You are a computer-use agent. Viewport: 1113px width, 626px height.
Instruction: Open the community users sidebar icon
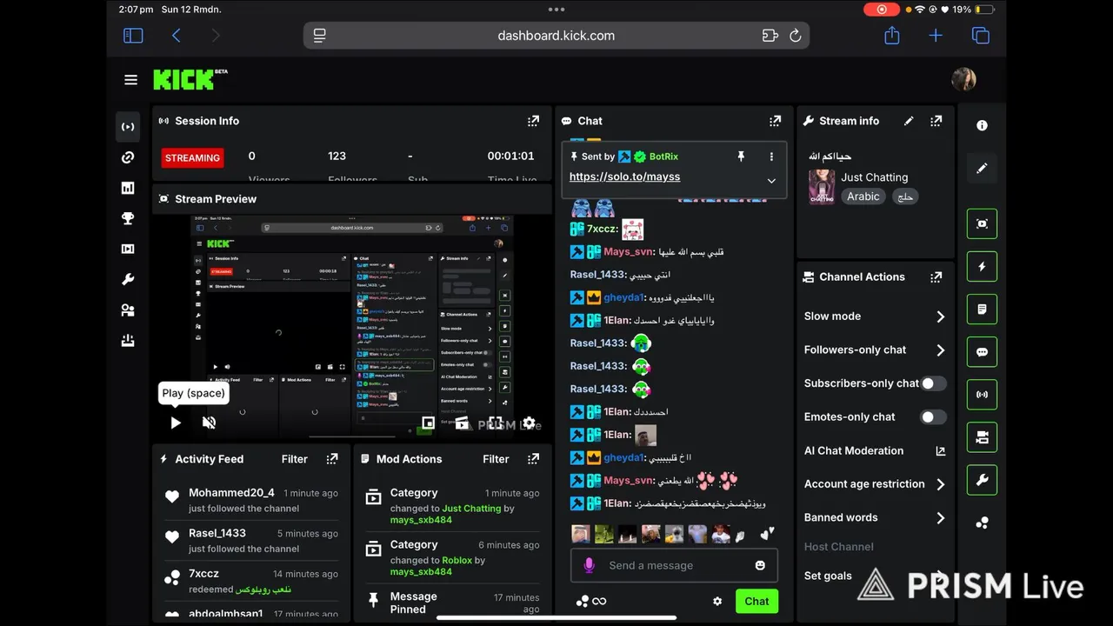tap(128, 310)
